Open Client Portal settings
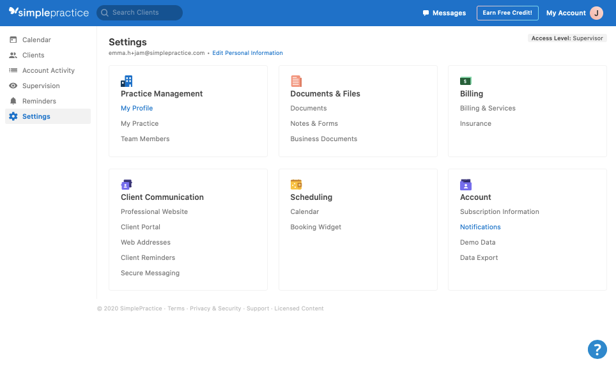616x366 pixels. point(140,227)
